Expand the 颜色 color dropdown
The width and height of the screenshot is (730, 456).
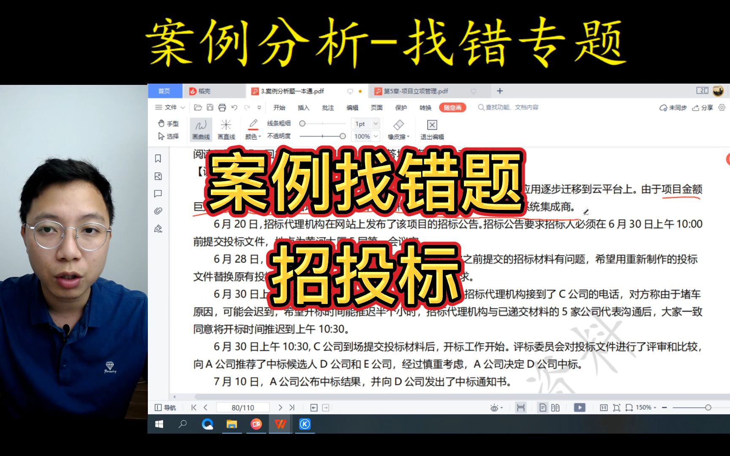tap(253, 136)
